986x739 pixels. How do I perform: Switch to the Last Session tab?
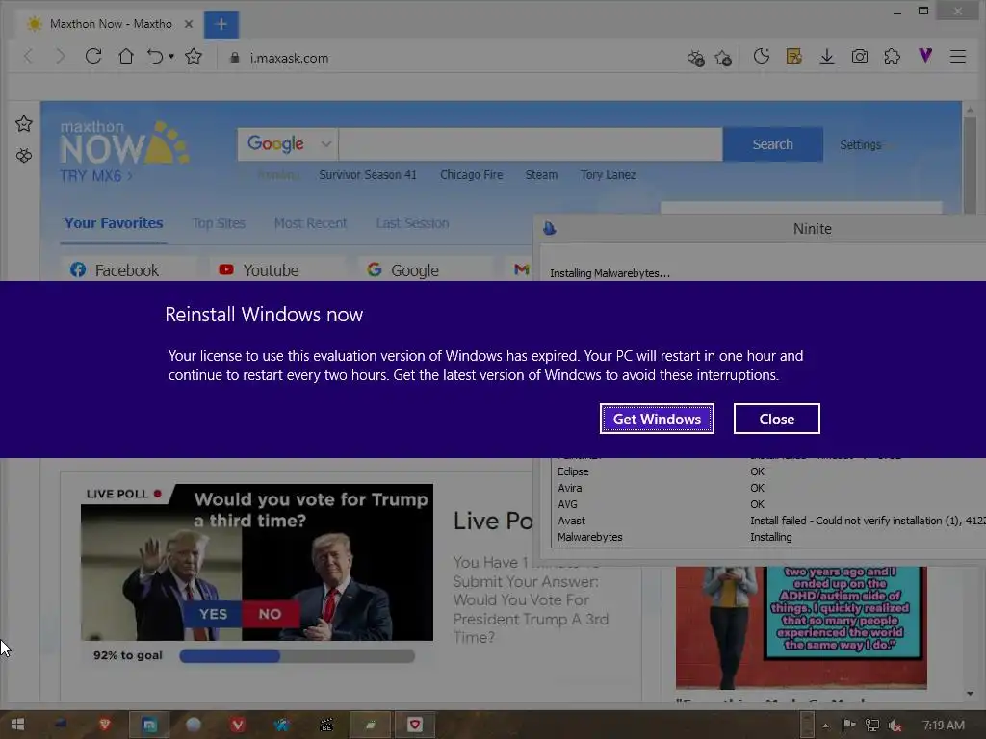pos(412,223)
